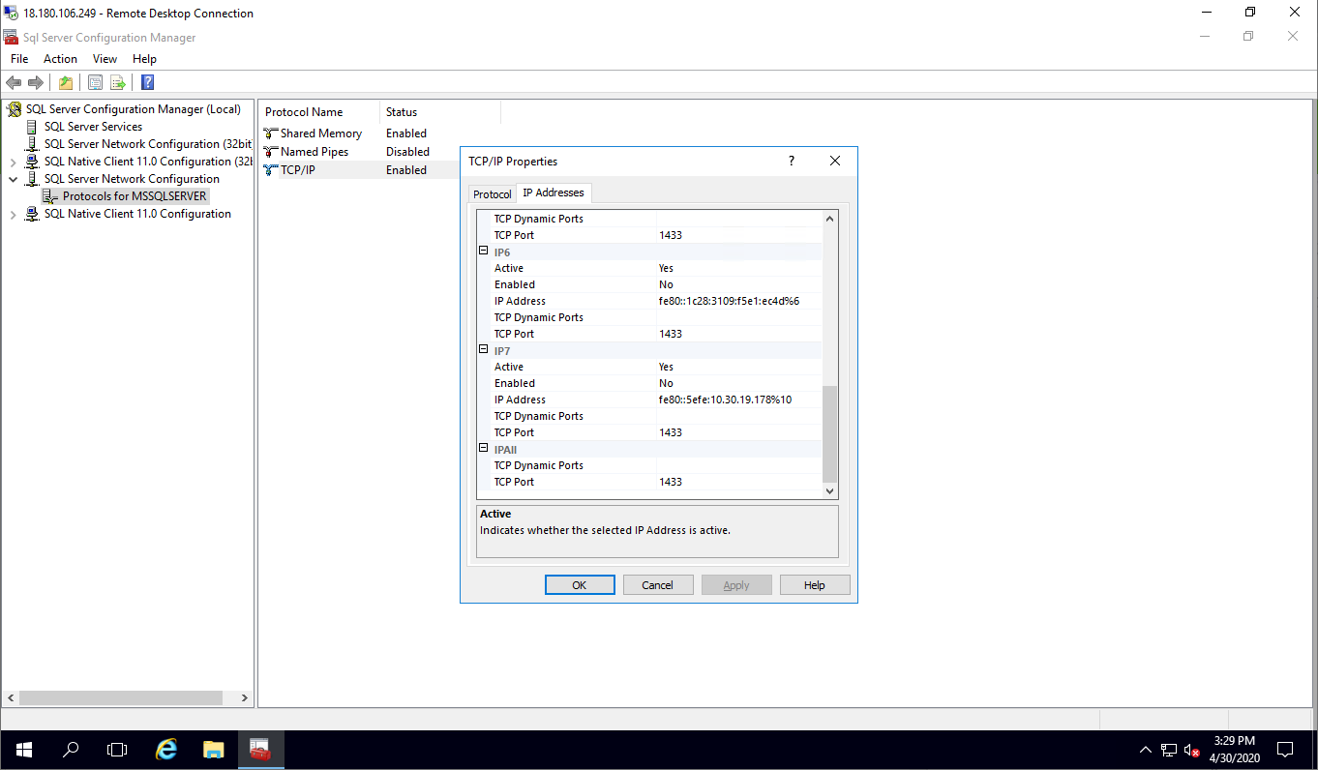Close the TCP/IP Properties dialog
The image size is (1318, 770).
click(835, 161)
